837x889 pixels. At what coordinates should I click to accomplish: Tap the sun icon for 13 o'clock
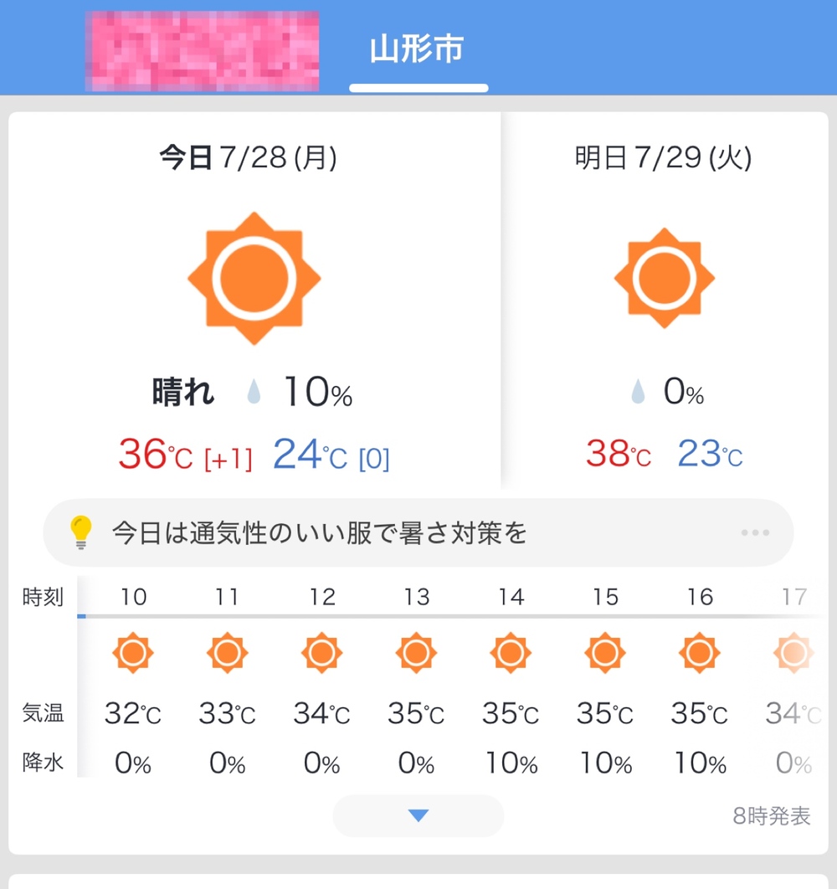pos(416,653)
